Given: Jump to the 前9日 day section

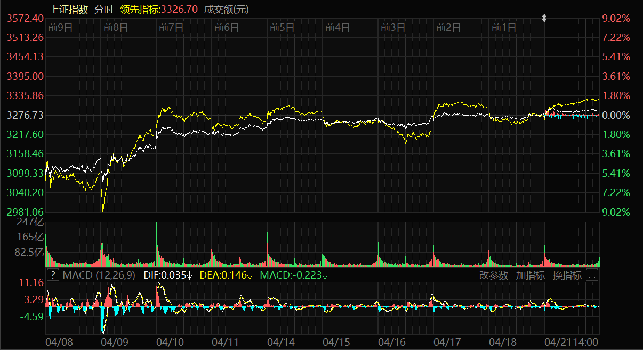Looking at the screenshot, I should 60,28.
